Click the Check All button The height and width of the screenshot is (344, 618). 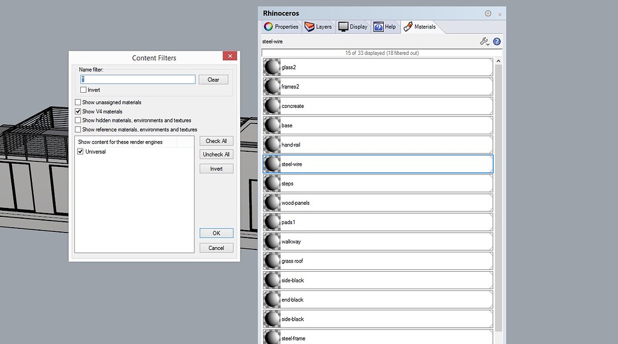click(x=217, y=141)
